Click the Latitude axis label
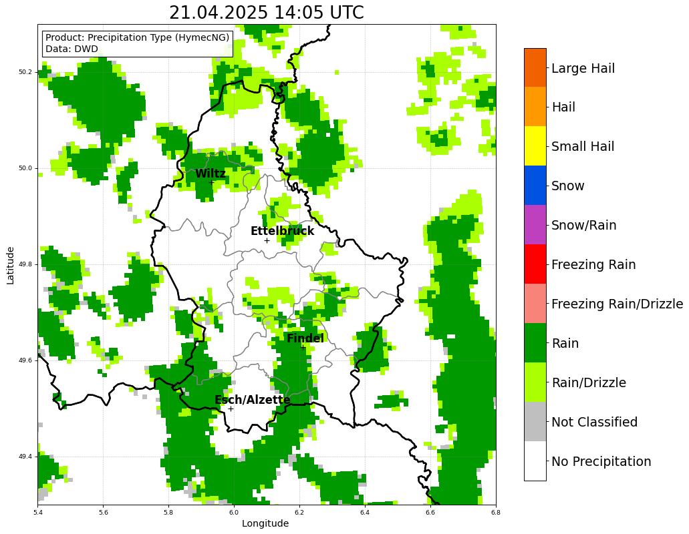 (11, 266)
